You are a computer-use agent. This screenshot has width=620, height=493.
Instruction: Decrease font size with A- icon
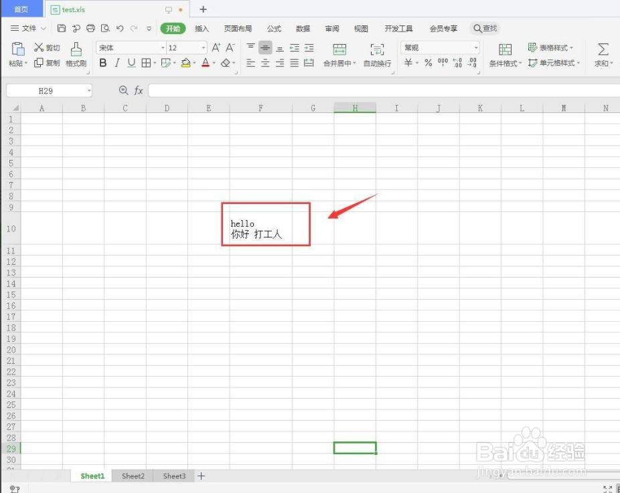pos(230,47)
